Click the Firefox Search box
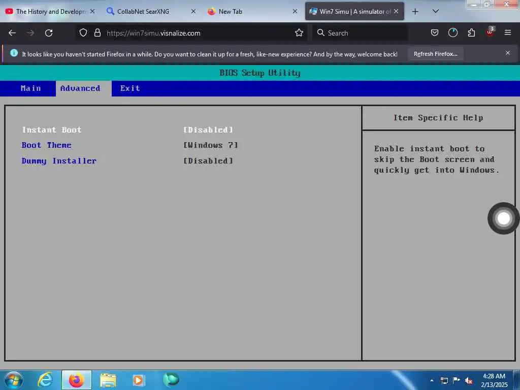 (360, 33)
